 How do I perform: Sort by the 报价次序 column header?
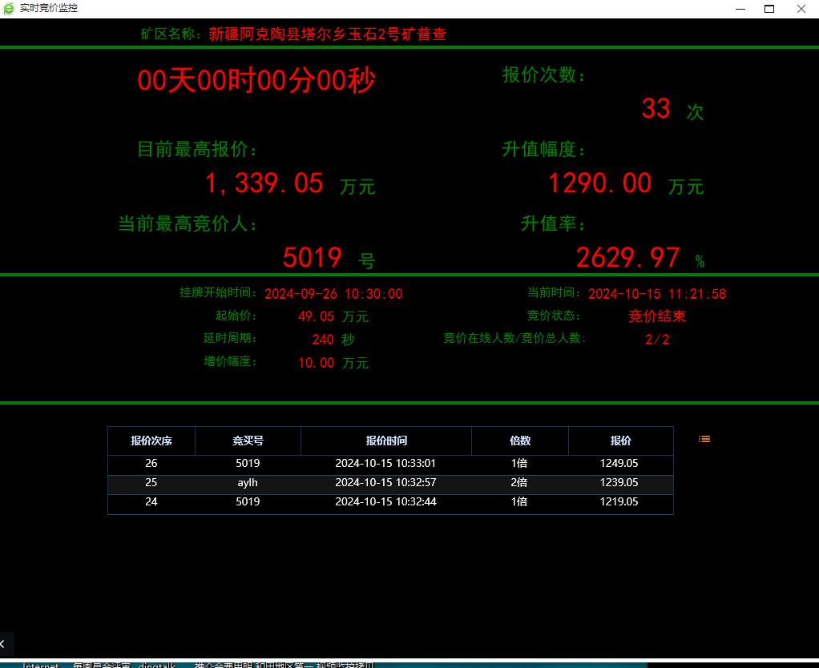(151, 441)
